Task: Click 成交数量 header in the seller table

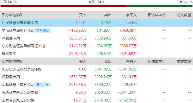Action: point(184,61)
